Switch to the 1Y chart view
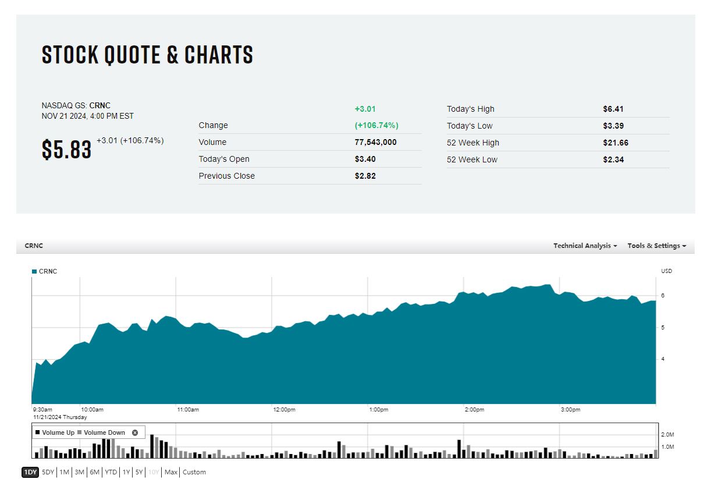Image resolution: width=711 pixels, height=493 pixels. coord(126,472)
